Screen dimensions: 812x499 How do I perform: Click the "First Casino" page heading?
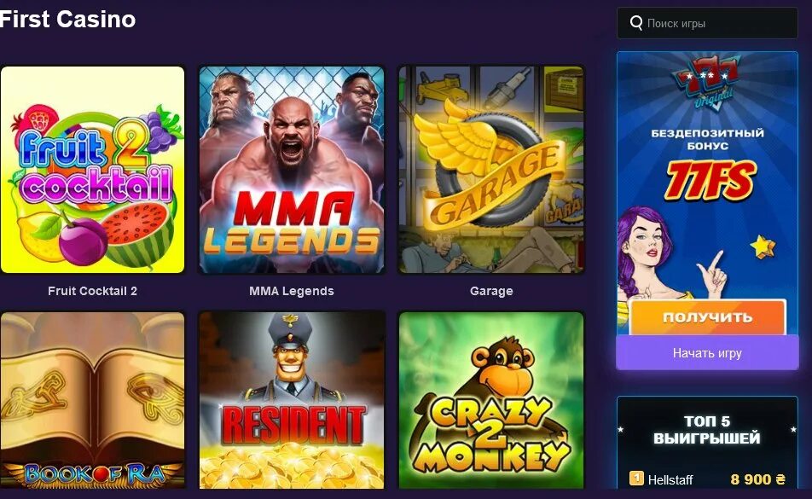(x=68, y=20)
